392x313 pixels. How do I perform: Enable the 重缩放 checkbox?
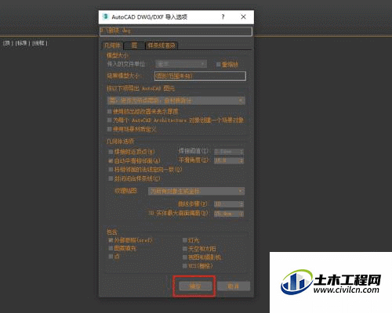(219, 64)
